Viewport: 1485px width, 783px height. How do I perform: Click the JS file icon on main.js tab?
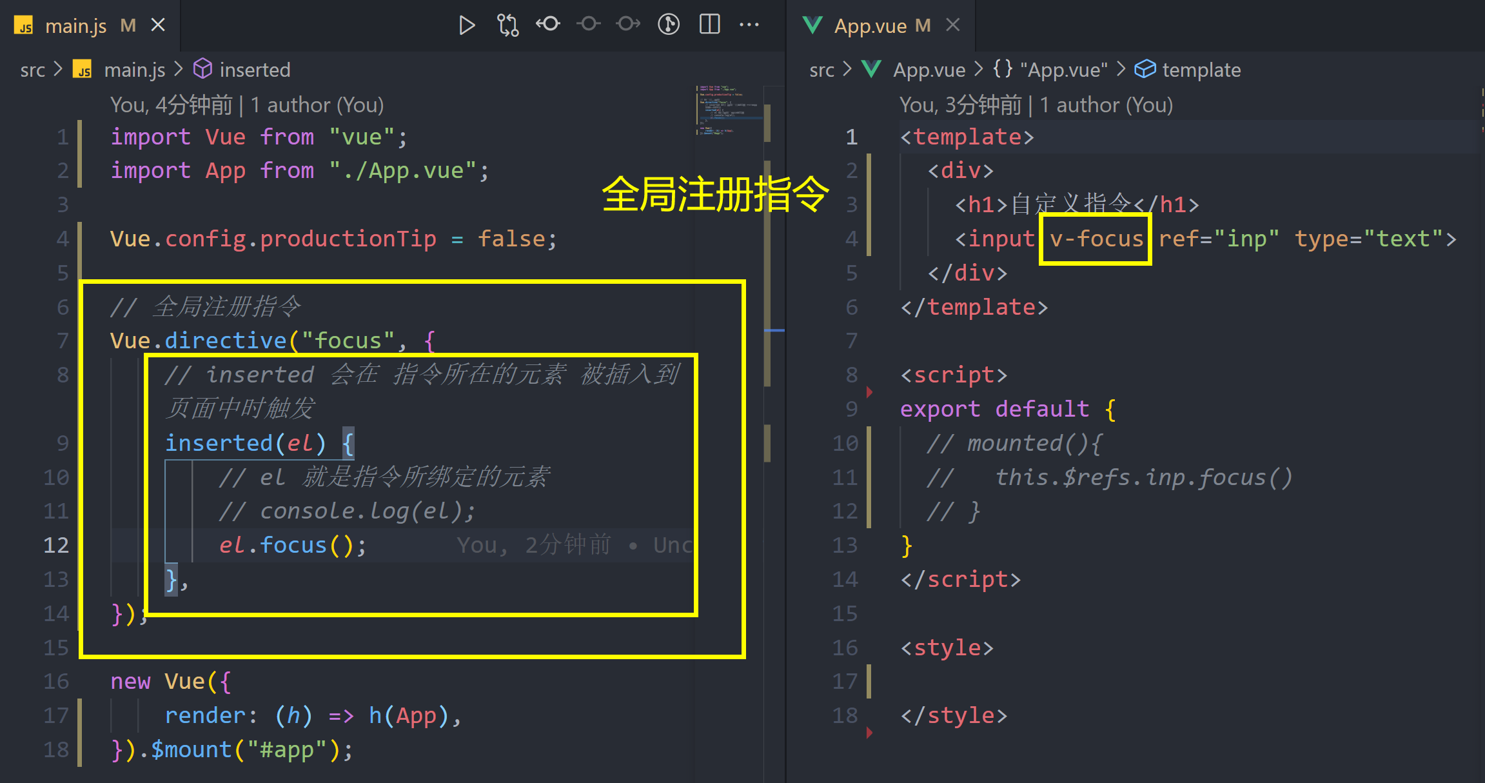[x=24, y=26]
